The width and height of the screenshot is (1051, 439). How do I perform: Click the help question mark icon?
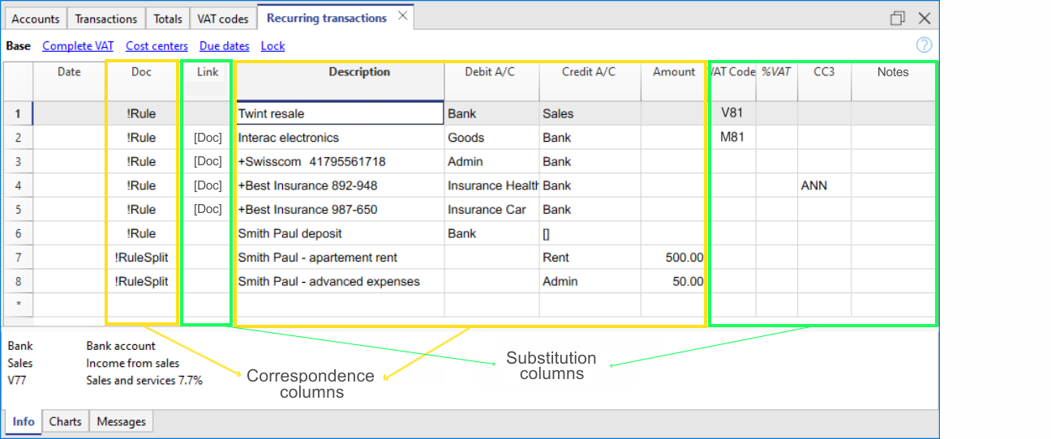coord(924,45)
